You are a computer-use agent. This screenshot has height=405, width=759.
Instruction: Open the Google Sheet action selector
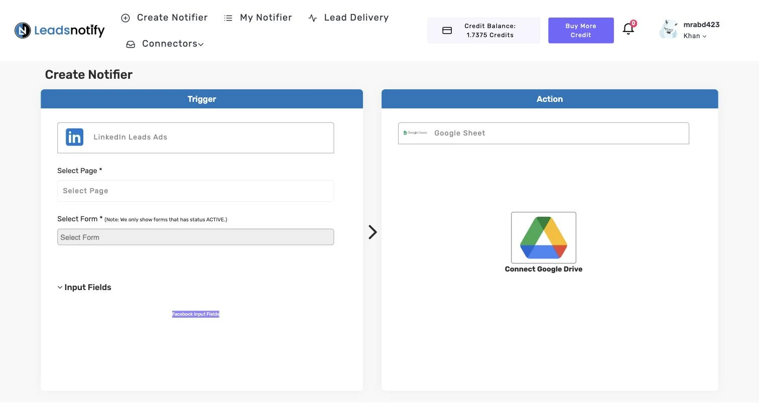[544, 133]
